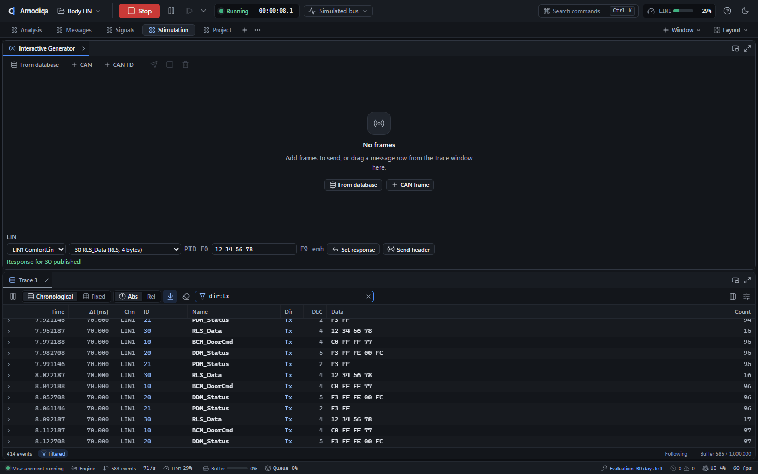
Task: Switch trace to Fixed mode
Action: [x=94, y=297]
